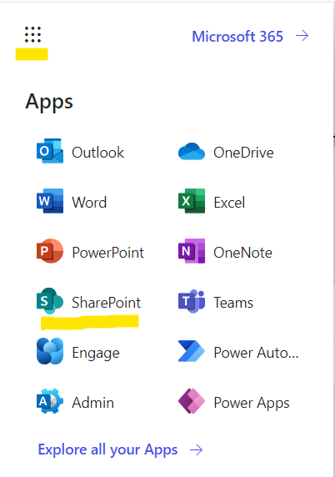Select the PowerPoint label
Image resolution: width=335 pixels, height=477 pixels.
tap(108, 253)
